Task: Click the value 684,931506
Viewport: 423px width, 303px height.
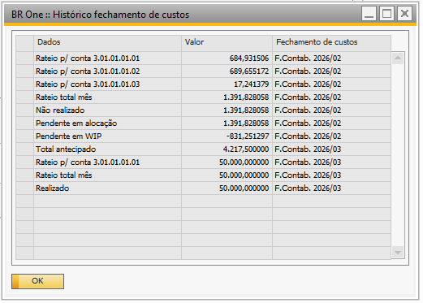Action: tap(227, 58)
